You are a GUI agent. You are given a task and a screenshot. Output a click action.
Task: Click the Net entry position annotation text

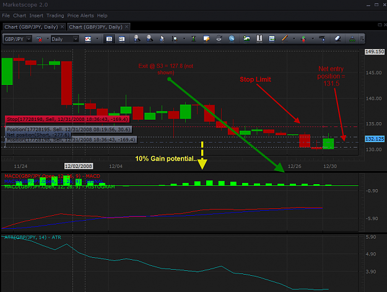(331, 76)
